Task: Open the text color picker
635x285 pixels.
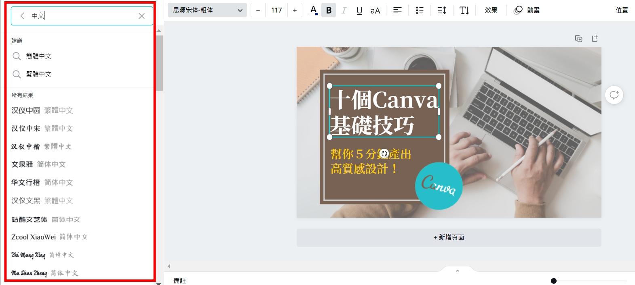Action: [313, 10]
